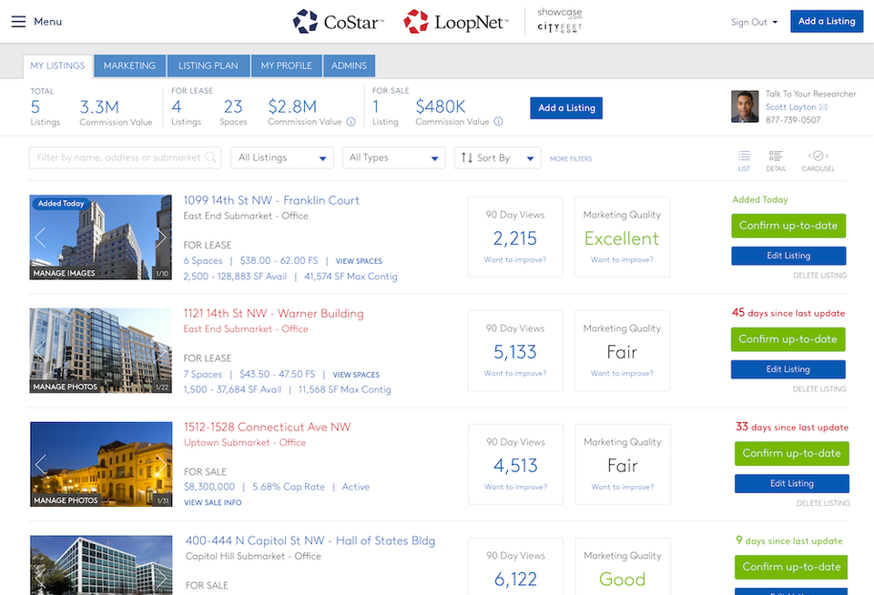Screen dimensions: 874x595
Task: Show previous image on Franklin Court photo
Action: point(40,237)
